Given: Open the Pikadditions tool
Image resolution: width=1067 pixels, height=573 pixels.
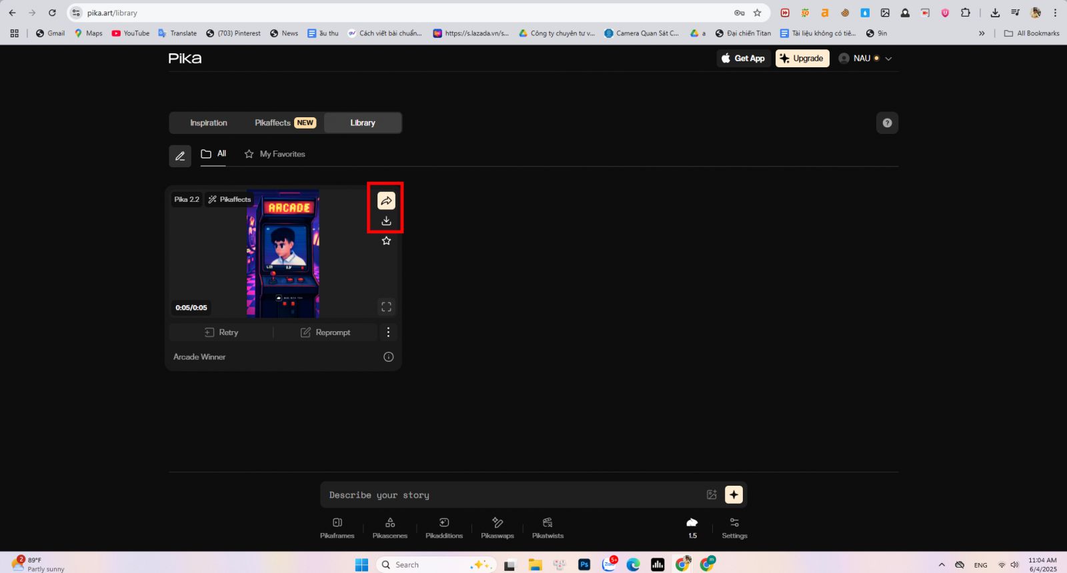Looking at the screenshot, I should coord(444,528).
